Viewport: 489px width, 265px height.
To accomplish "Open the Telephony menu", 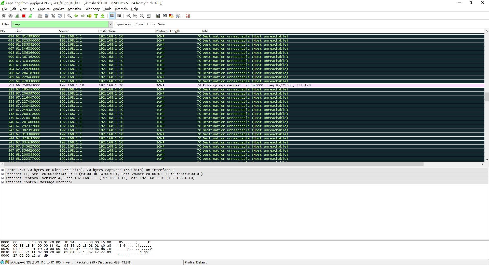I will [x=92, y=9].
